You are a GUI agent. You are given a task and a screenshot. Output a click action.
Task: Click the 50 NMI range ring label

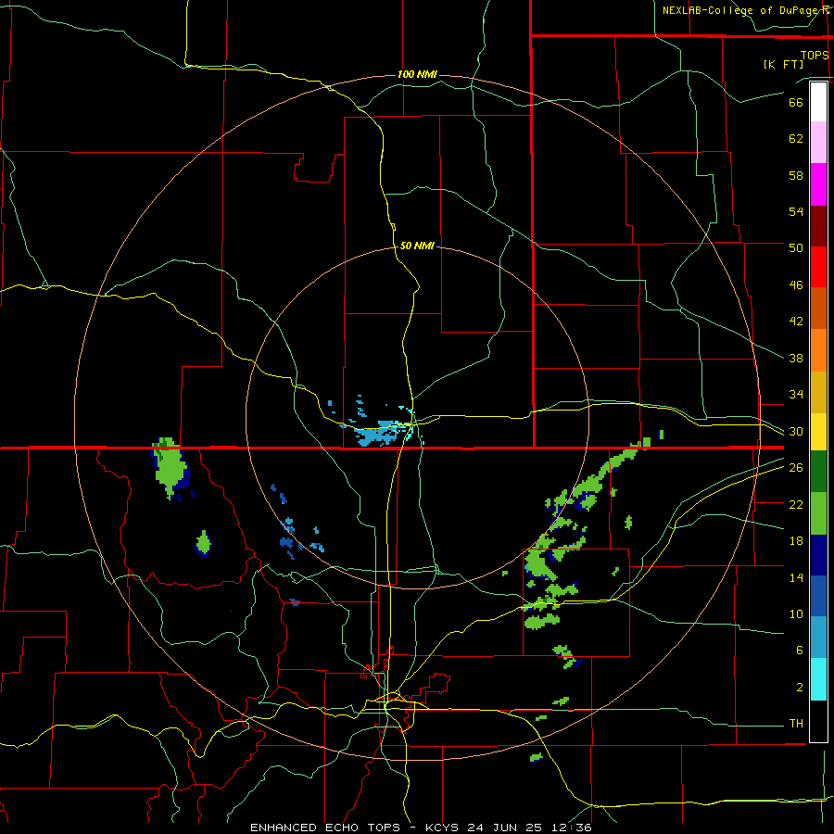pos(417,246)
